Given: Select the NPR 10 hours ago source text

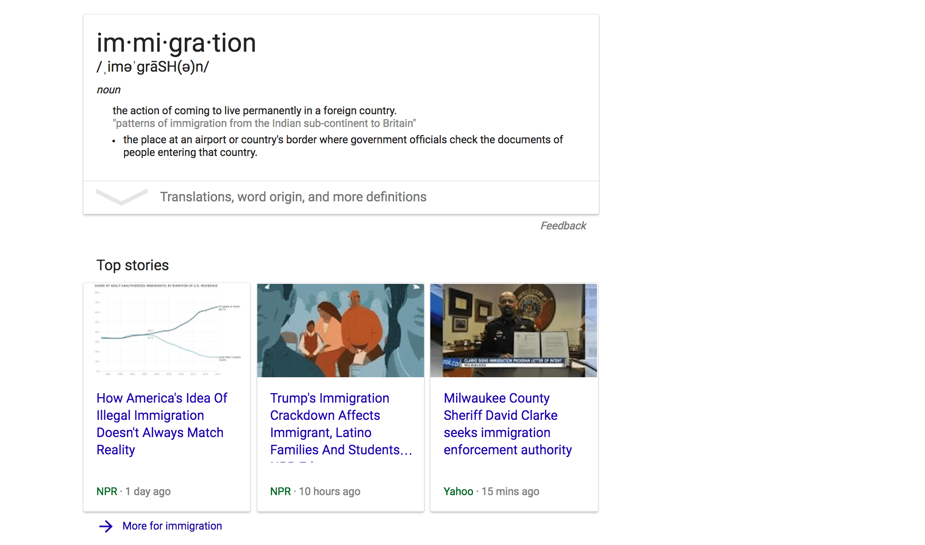Looking at the screenshot, I should tap(315, 491).
